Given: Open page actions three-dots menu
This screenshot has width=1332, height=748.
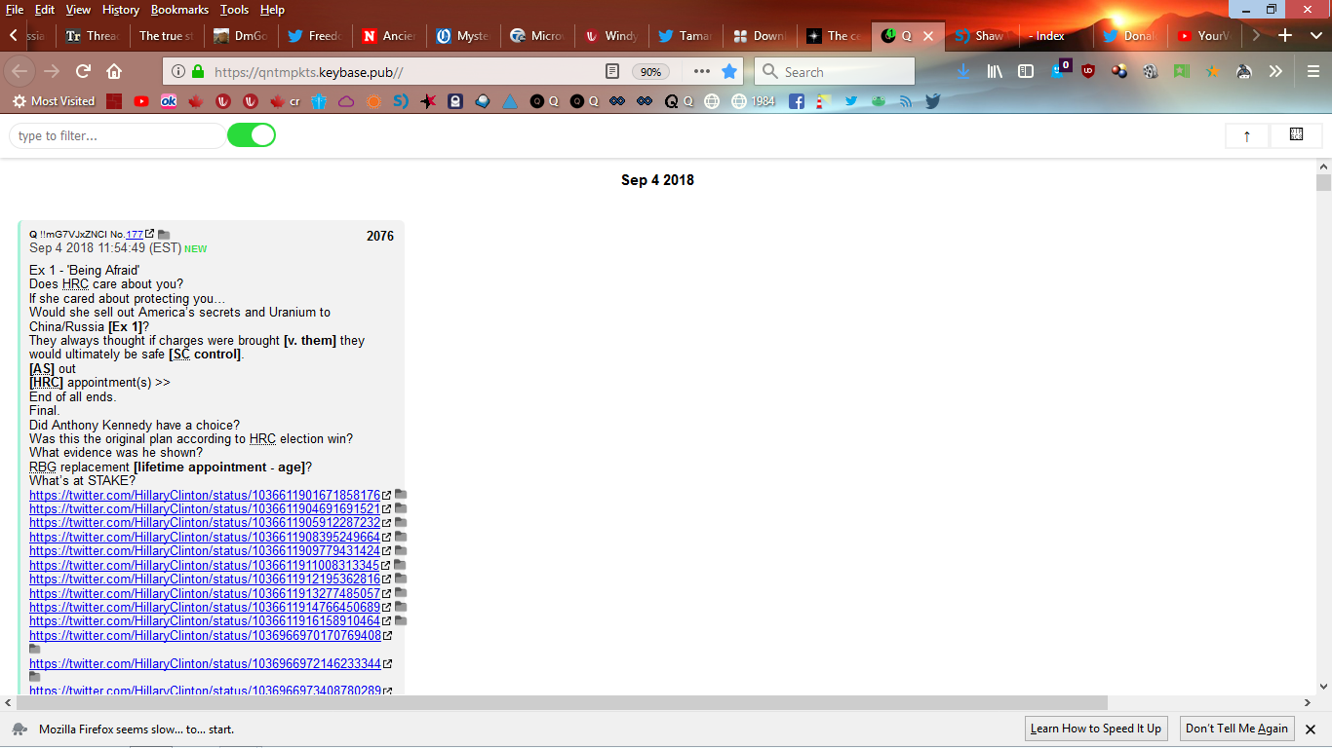Looking at the screenshot, I should tap(701, 71).
